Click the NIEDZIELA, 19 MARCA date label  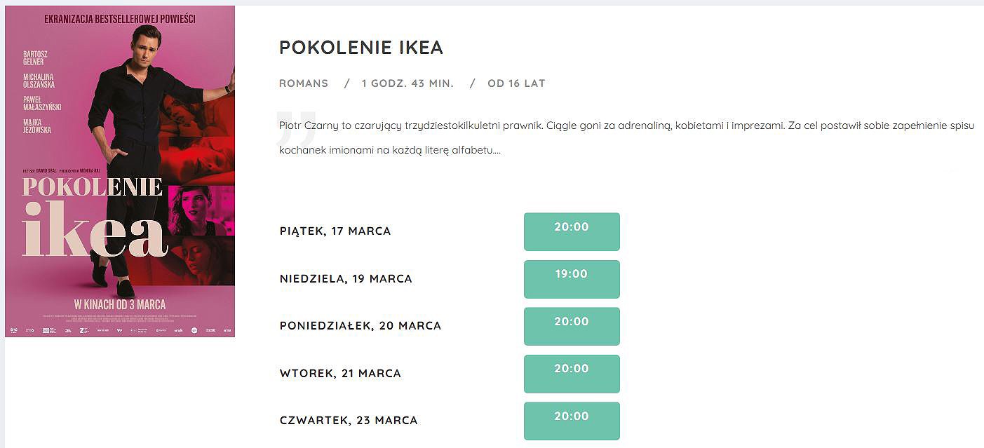346,279
